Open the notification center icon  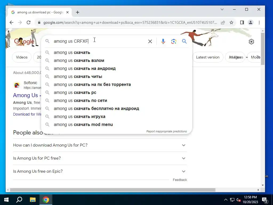[265, 200]
